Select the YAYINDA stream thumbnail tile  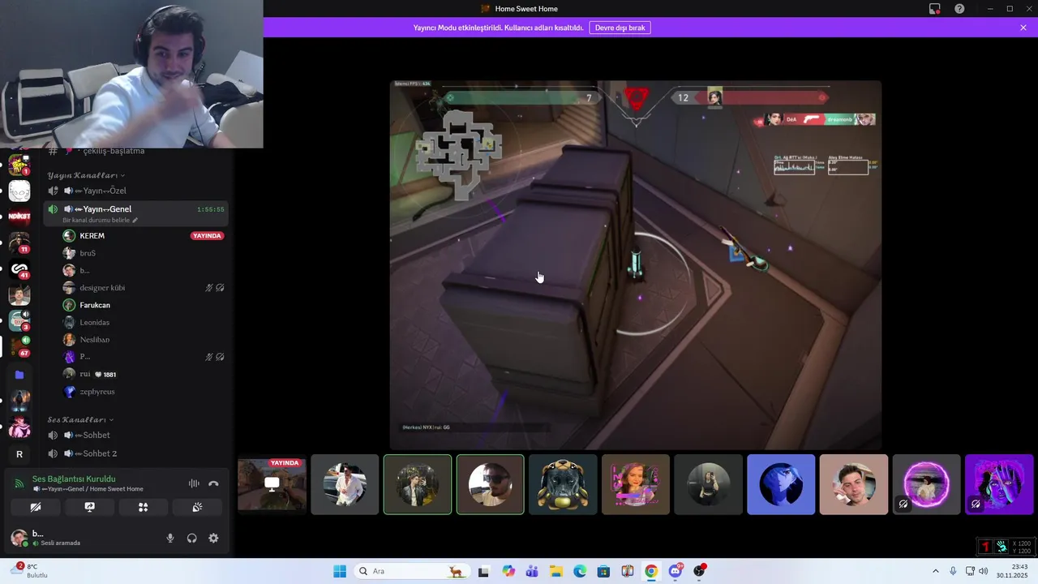(272, 484)
